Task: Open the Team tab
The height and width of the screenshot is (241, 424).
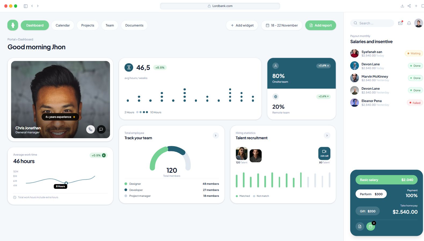Action: pyautogui.click(x=110, y=25)
